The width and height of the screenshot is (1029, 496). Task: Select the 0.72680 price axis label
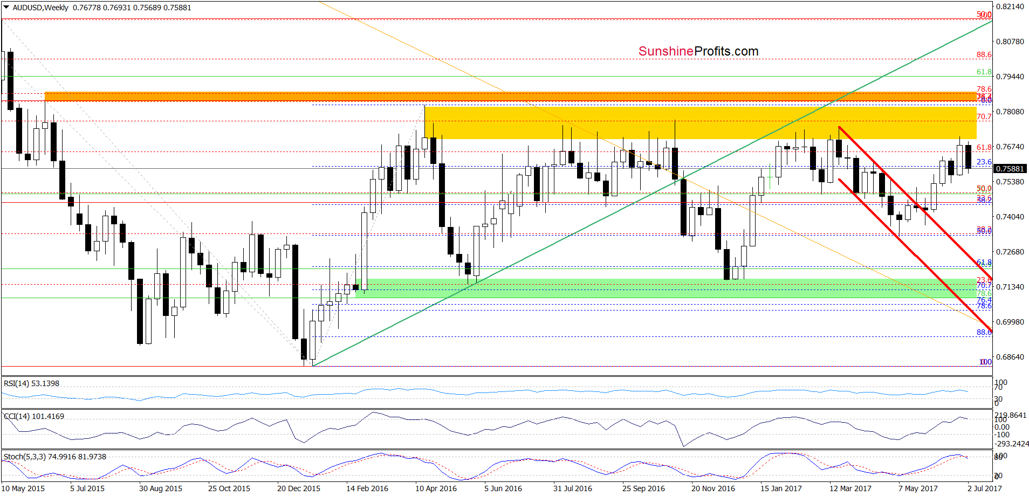1010,252
